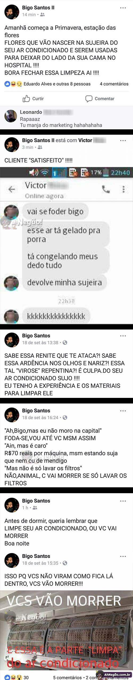Image resolution: width=133 pixels, height=680 pixels.
Task: Tap the back arrow in Victor's chat
Action: pyautogui.click(x=12, y=189)
